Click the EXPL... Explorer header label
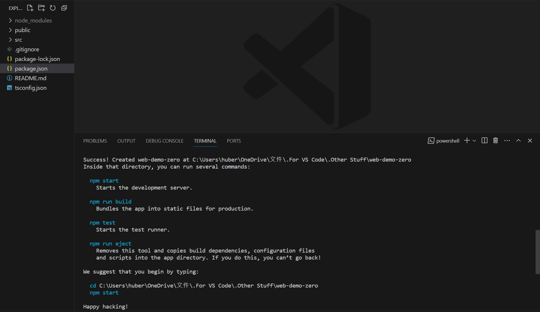 point(15,8)
